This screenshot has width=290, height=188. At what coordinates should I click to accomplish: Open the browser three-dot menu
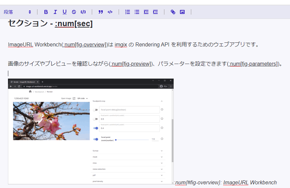pos(171,87)
